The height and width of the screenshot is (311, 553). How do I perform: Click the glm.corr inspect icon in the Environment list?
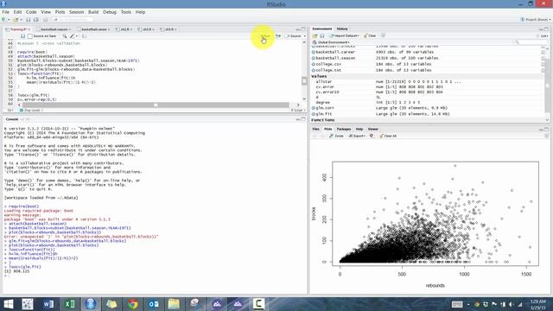314,108
